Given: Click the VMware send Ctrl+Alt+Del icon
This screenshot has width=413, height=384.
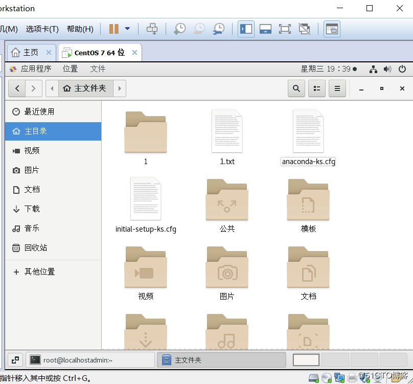Looking at the screenshot, I should (152, 29).
